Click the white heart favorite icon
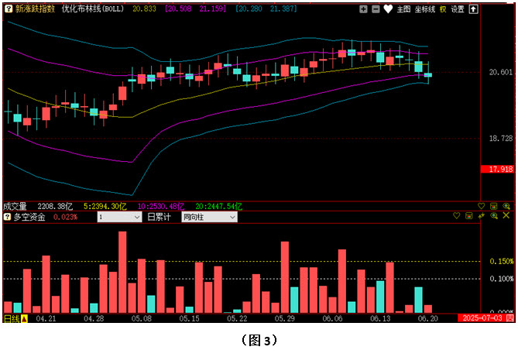Viewport: 518px width, 357px height. point(388,9)
